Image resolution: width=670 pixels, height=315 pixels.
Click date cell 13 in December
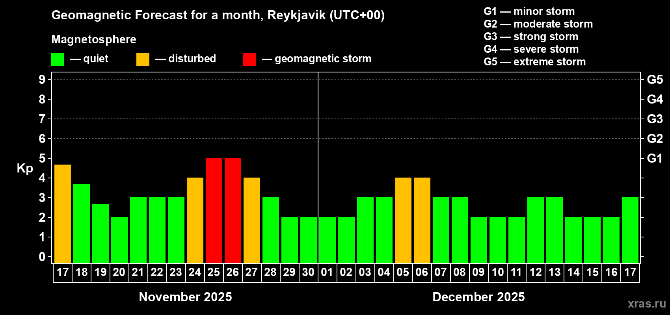555,272
